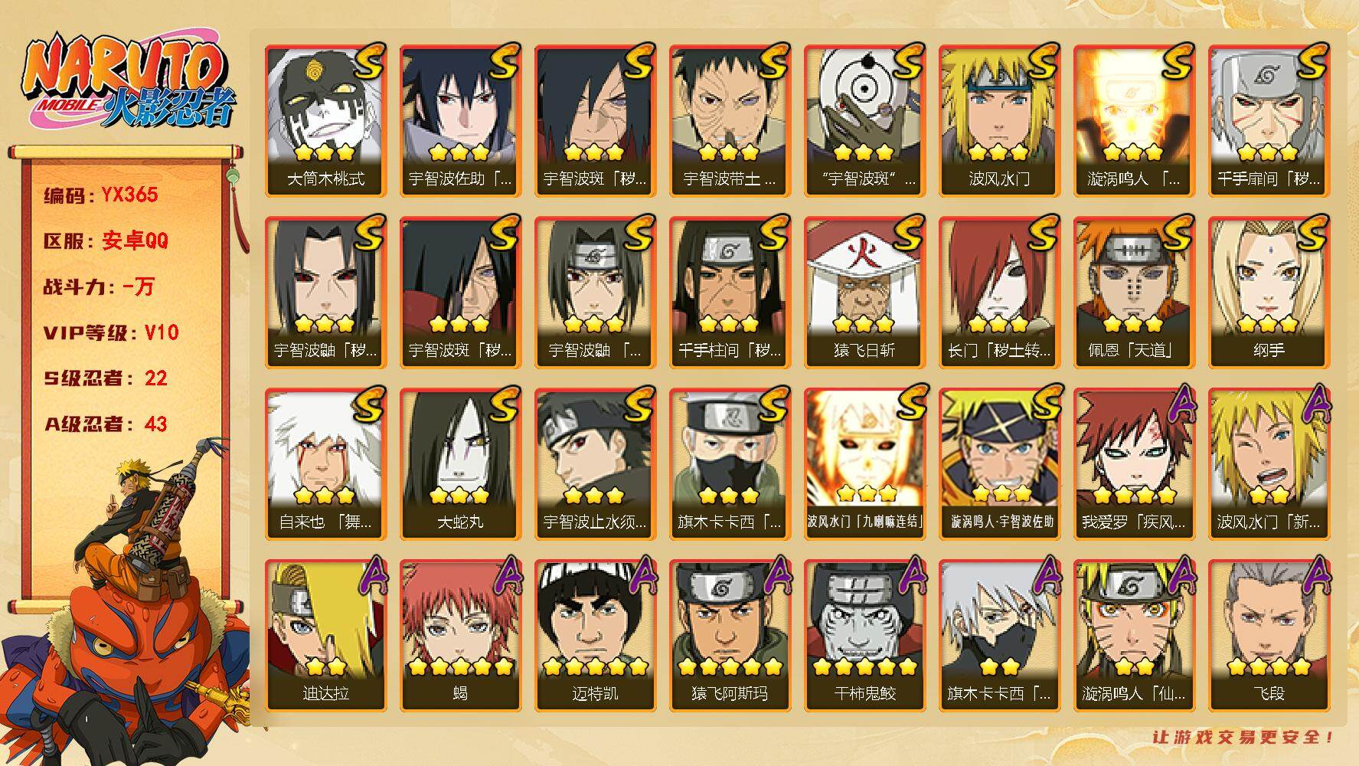Open the 大蛇丸 character card

460,464
